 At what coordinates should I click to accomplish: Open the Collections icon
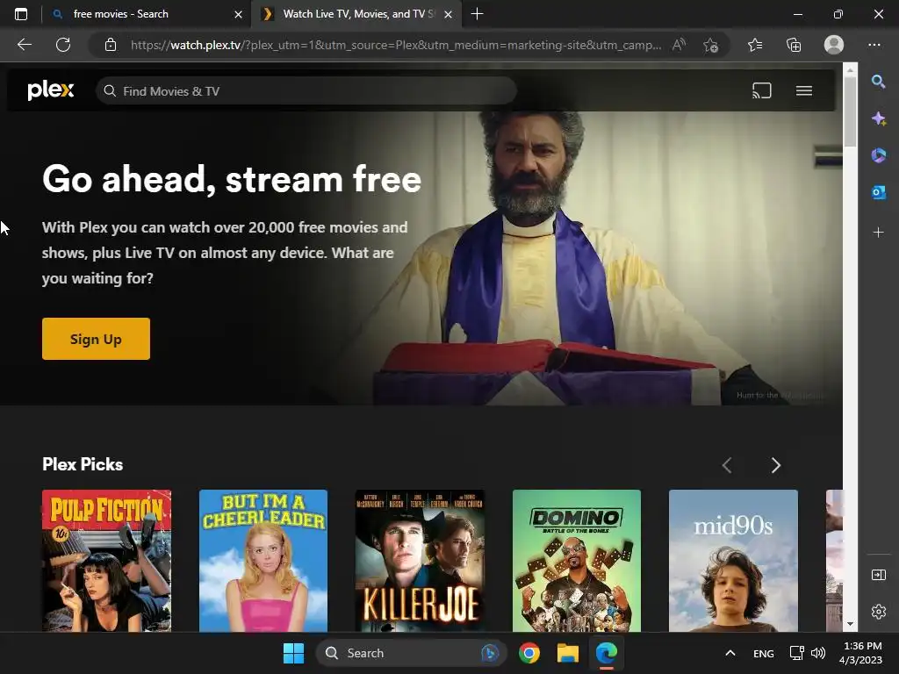click(794, 45)
